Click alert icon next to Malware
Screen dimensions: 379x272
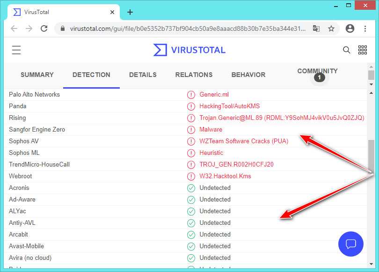click(191, 130)
